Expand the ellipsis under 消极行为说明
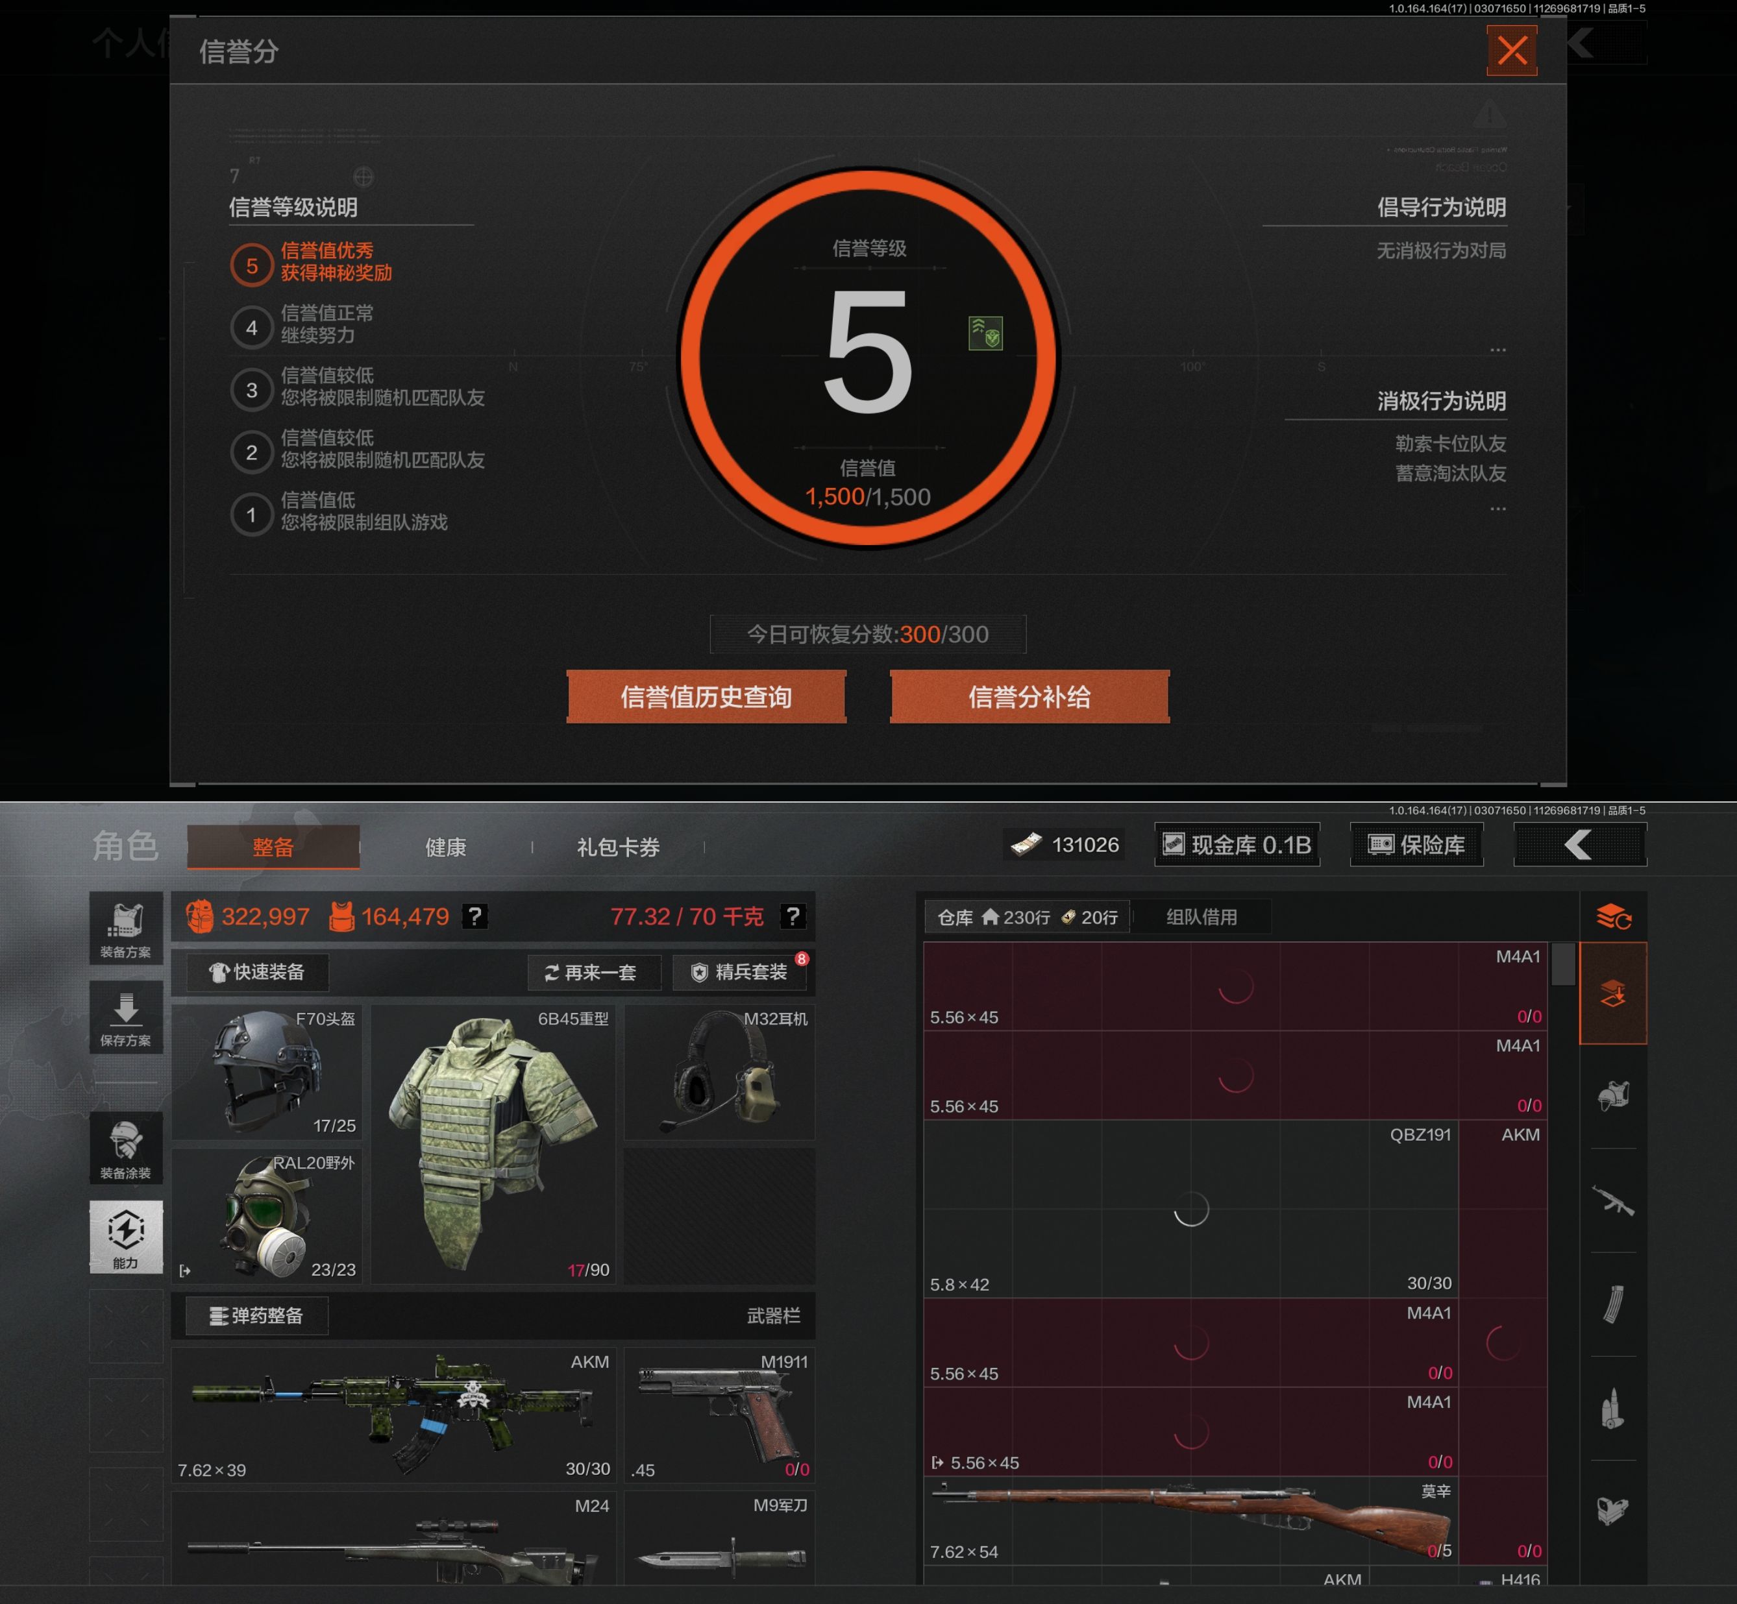This screenshot has width=1737, height=1604. click(x=1497, y=509)
